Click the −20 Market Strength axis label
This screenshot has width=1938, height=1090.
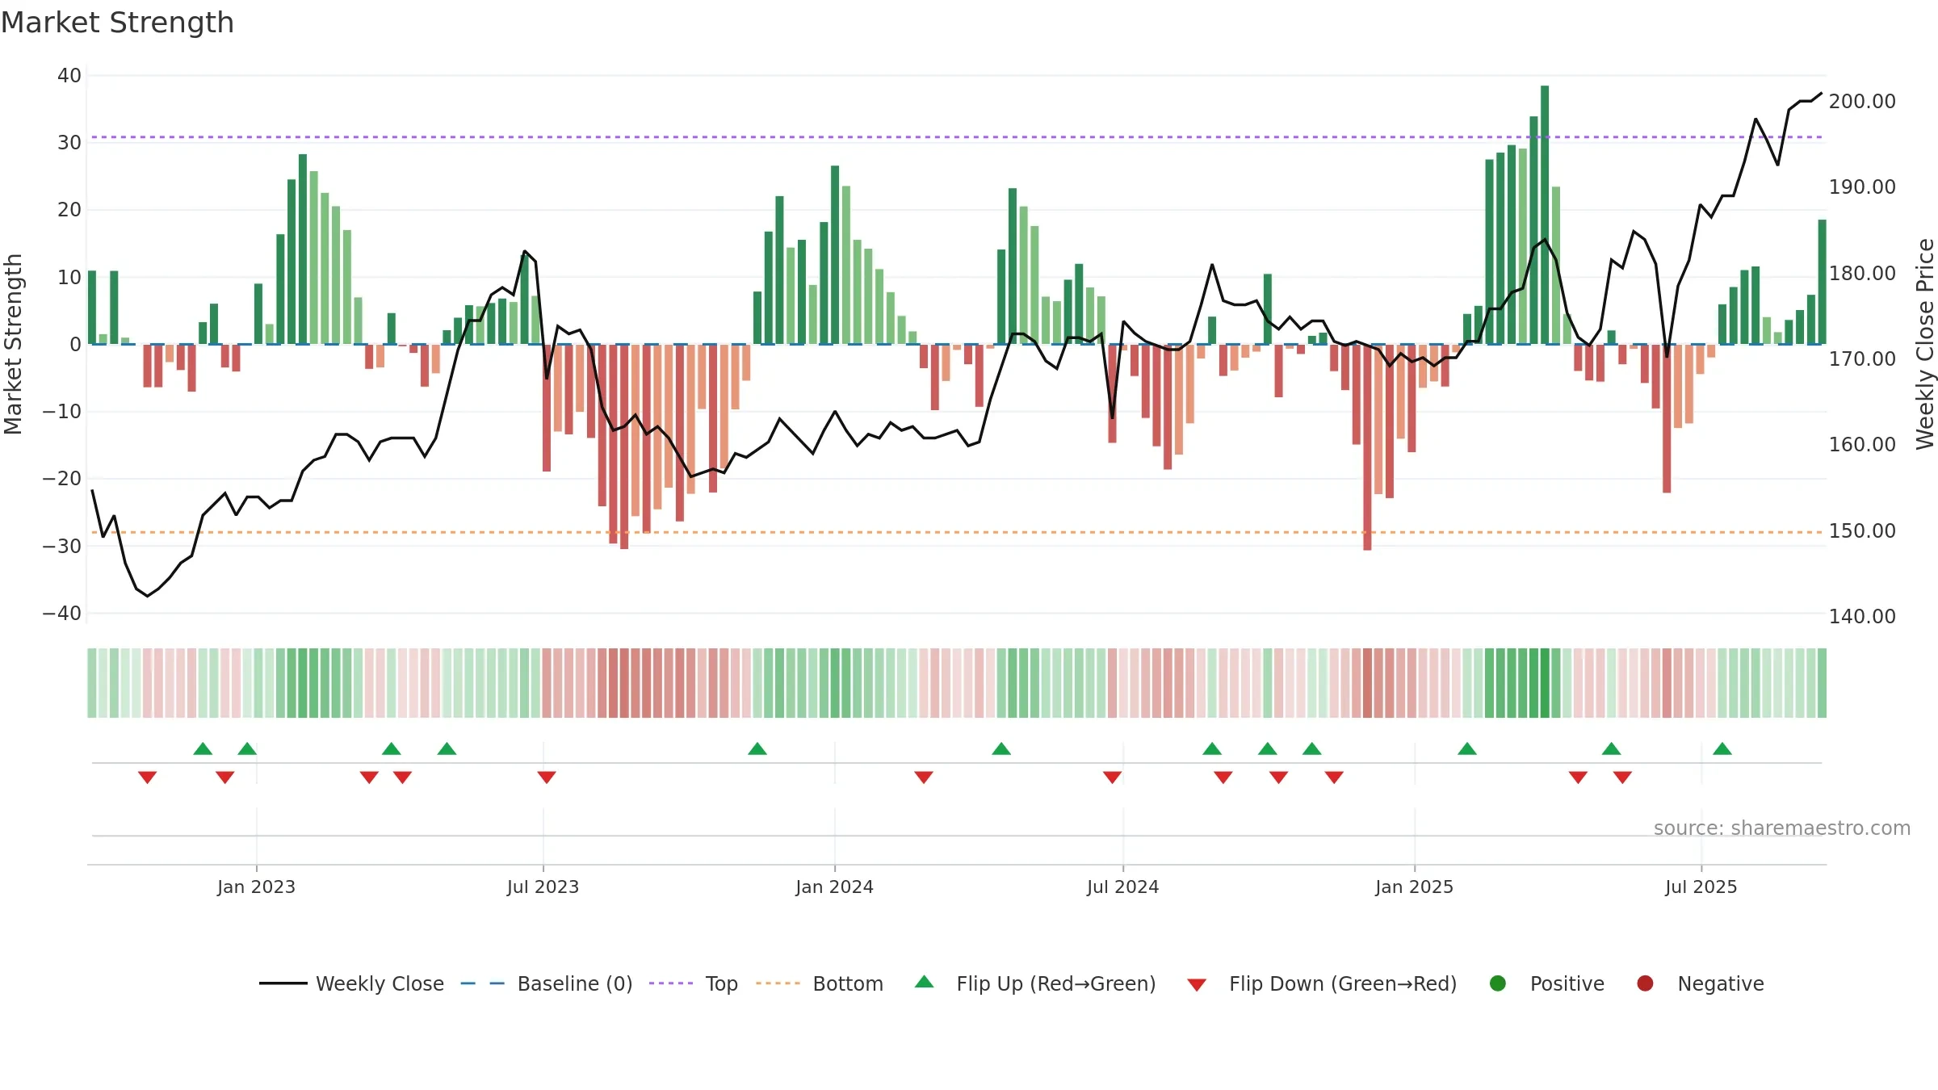[62, 479]
